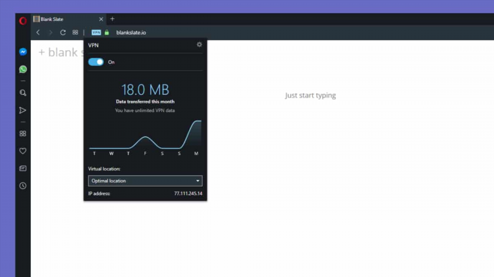Screen dimensions: 494x277
Task: Click the 'Just start typing' placeholder
Action: pos(310,95)
